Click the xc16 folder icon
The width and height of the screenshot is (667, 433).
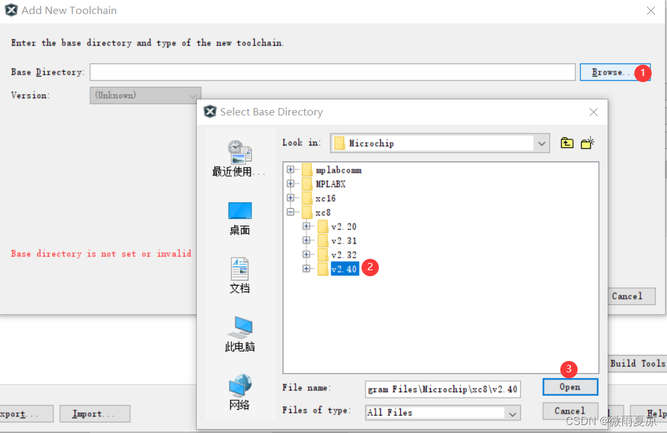(x=307, y=198)
